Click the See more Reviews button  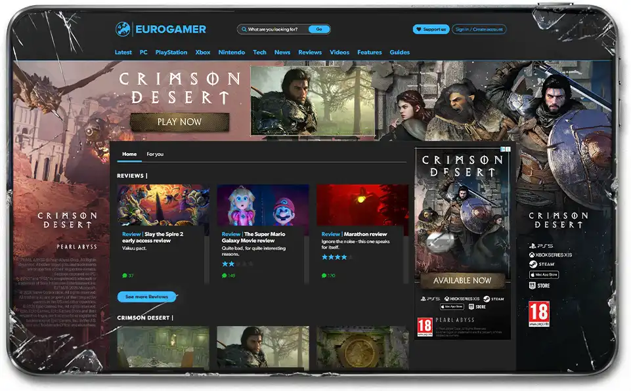[x=146, y=297]
